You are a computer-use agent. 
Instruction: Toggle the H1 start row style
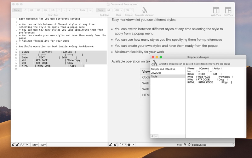pos(25,10)
